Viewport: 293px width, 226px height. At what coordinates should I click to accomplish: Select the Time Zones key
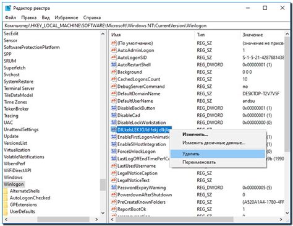pos(15,102)
